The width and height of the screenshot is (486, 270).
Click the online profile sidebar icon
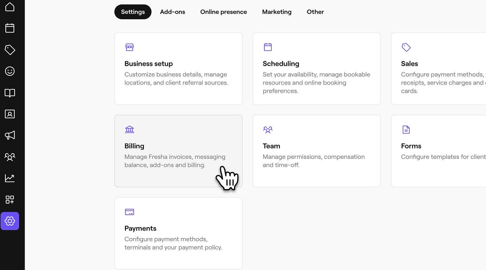(x=10, y=114)
